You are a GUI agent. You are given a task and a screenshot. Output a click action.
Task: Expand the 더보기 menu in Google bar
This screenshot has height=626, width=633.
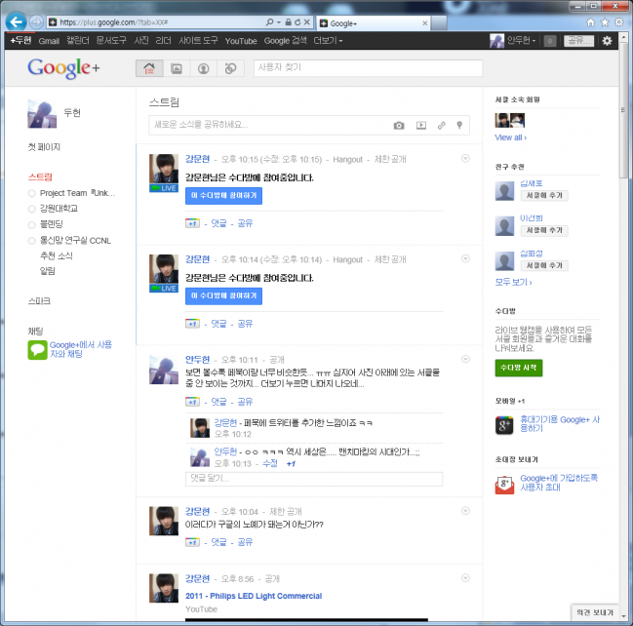(328, 41)
